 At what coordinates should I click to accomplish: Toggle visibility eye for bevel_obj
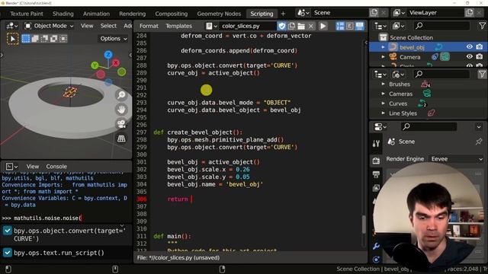click(470, 47)
